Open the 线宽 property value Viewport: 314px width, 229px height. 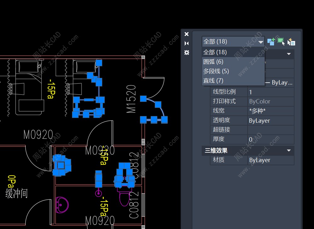coord(271,111)
